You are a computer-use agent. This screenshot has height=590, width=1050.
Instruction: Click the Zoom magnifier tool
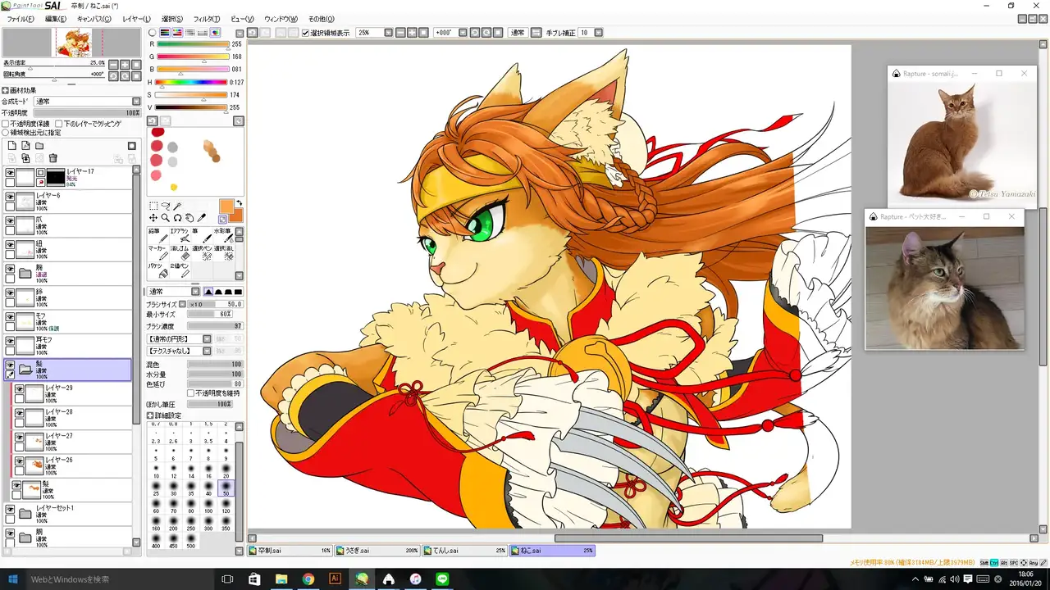click(165, 218)
